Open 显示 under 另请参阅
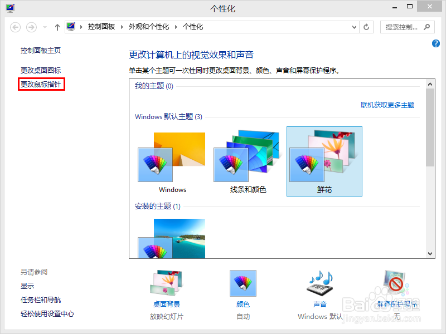The width and height of the screenshot is (446, 334). tap(27, 286)
